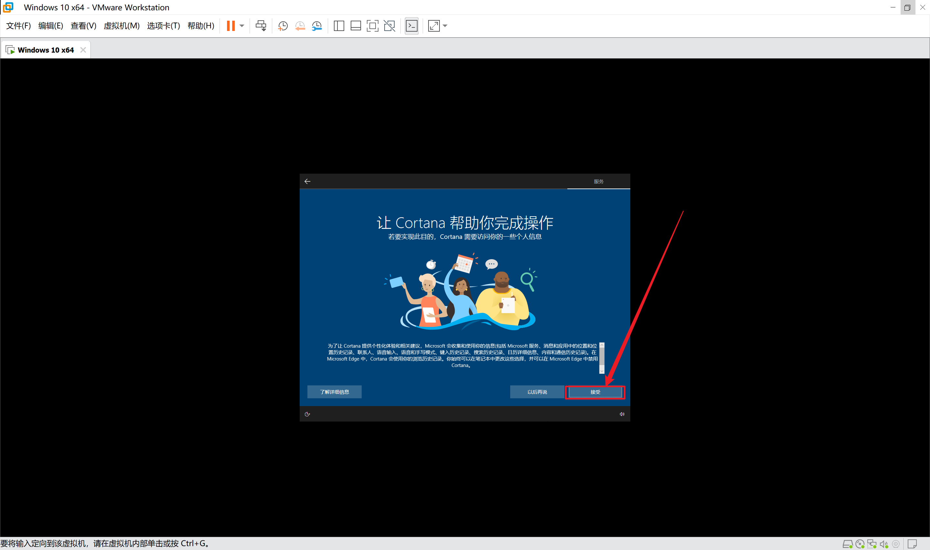The image size is (930, 550).
Task: Take a snapshot of this VM
Action: [x=283, y=25]
